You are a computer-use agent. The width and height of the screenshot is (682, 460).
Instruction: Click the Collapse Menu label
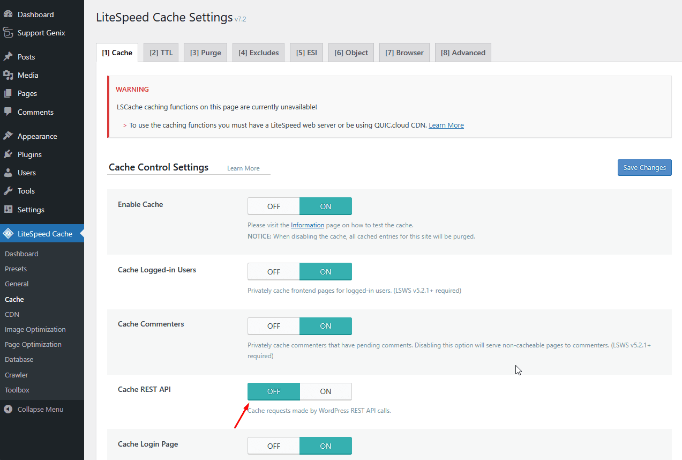[40, 409]
